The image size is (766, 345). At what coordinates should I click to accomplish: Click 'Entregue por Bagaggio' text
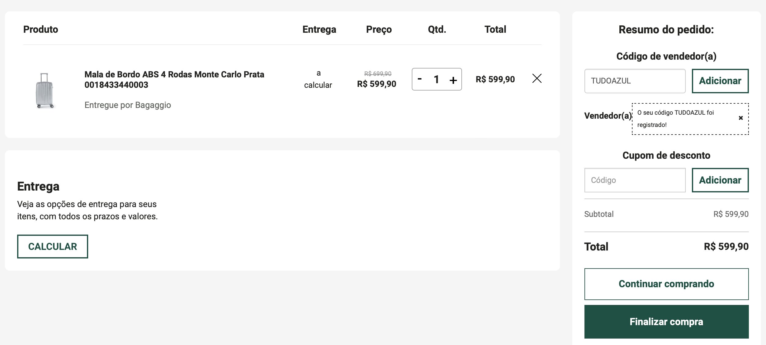pyautogui.click(x=128, y=105)
